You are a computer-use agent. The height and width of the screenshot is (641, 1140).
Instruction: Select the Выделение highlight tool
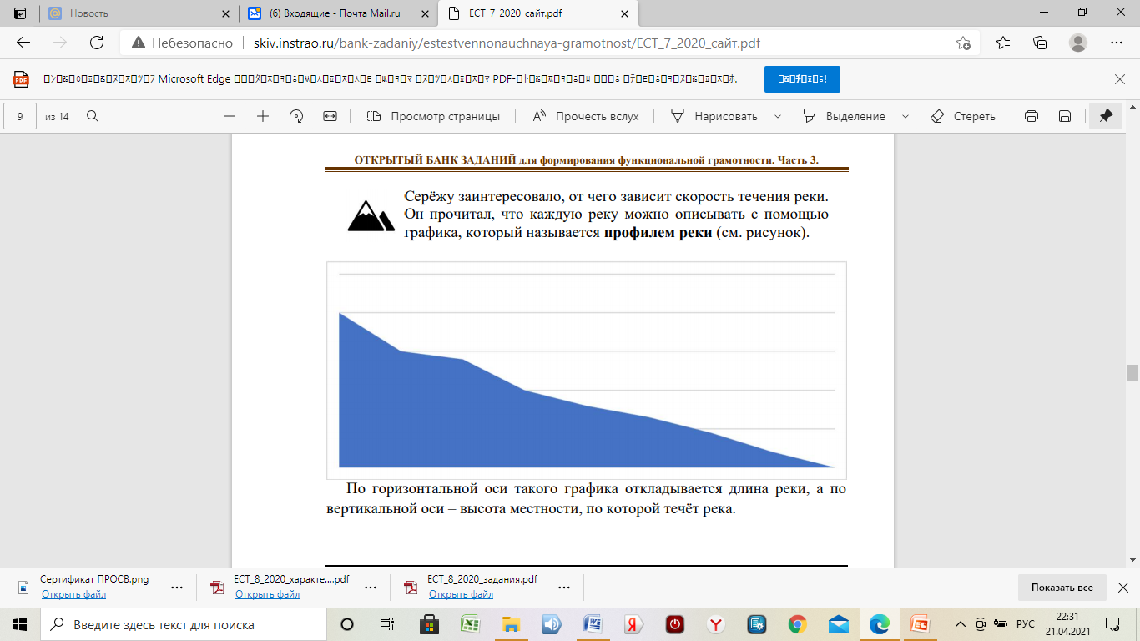click(844, 116)
